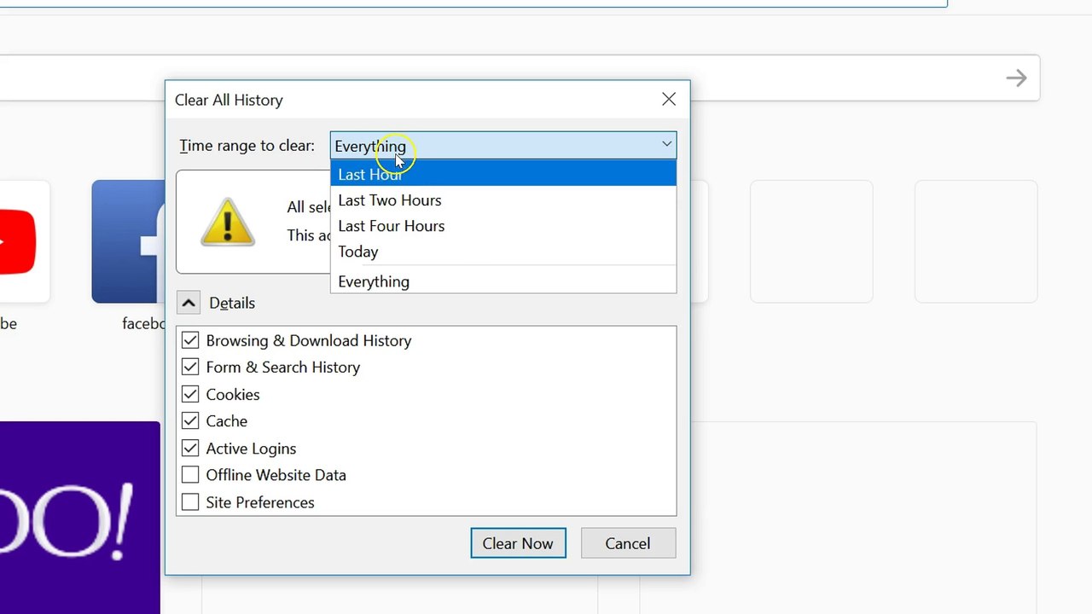Enable Site Preferences checkbox
Screen dimensions: 1092x614
[x=190, y=501]
